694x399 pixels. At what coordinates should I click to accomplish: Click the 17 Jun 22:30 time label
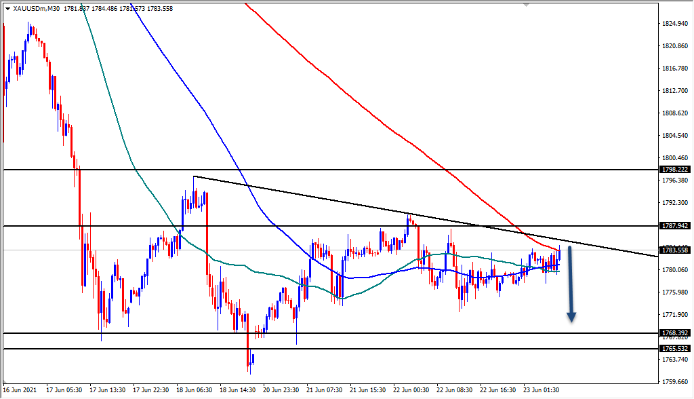[150, 390]
